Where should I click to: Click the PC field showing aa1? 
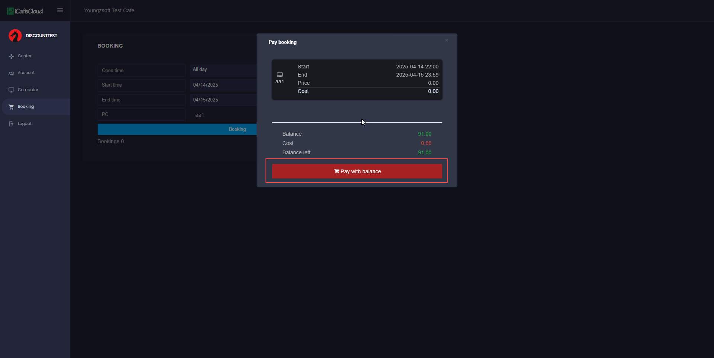coord(223,115)
